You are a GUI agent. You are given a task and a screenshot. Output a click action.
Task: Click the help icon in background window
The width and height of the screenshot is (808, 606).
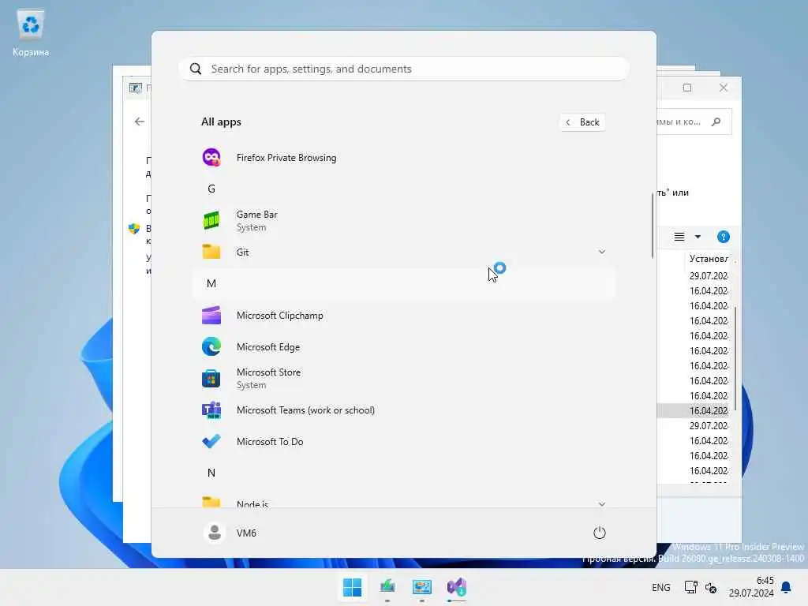point(724,237)
